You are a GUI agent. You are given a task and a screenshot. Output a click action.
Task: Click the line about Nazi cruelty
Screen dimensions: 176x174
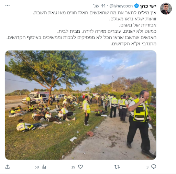click(138, 25)
